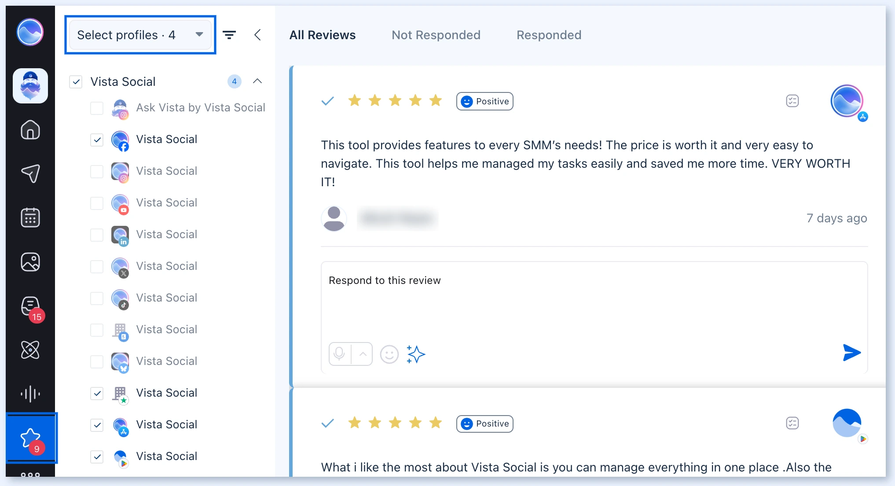Uncheck the Google Play Vista Social profile
Image resolution: width=895 pixels, height=486 pixels.
coord(97,457)
